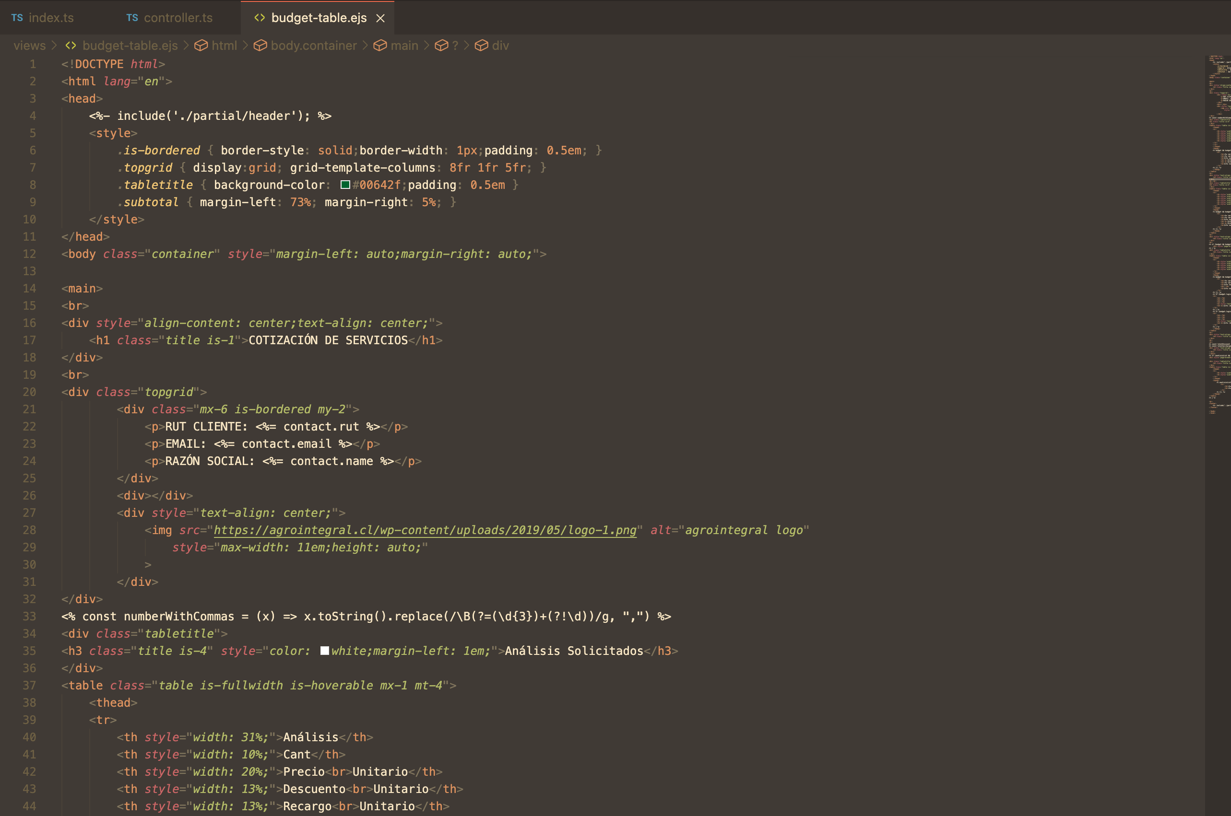Click the symbol icon next to html breadcrumb

pyautogui.click(x=201, y=45)
